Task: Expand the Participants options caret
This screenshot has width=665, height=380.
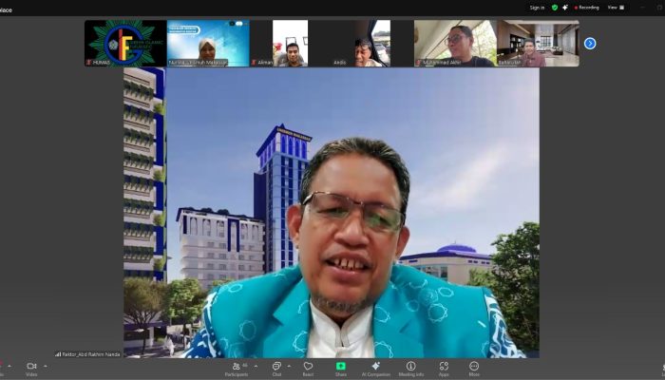Action: pyautogui.click(x=256, y=366)
